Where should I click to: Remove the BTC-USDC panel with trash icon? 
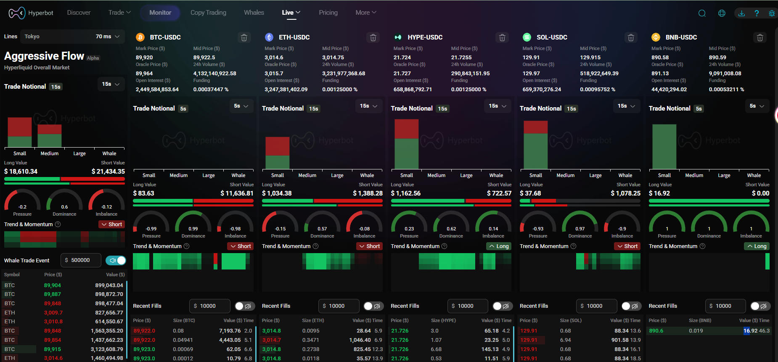(x=244, y=38)
